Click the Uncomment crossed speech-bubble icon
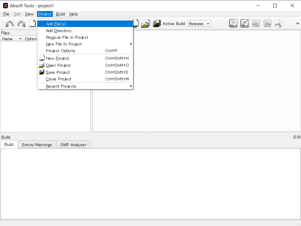The width and height of the screenshot is (301, 226). 244,24
